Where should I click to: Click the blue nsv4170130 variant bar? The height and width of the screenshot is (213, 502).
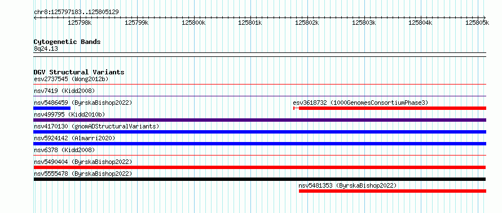pyautogui.click(x=259, y=132)
